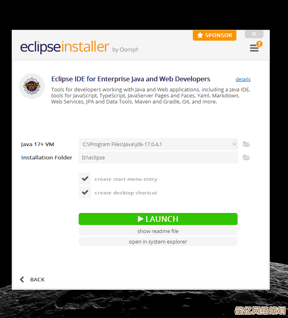This screenshot has width=288, height=318.
Task: Browse for Java VM folder icon
Action: pyautogui.click(x=246, y=144)
